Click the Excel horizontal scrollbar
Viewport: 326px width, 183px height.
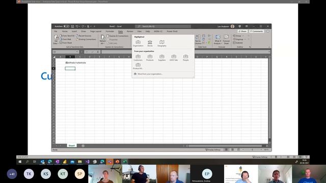coord(225,146)
